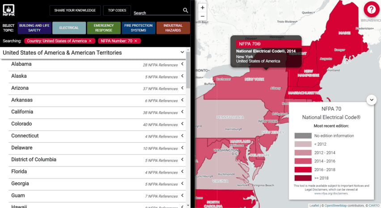The width and height of the screenshot is (381, 208).
Task: Collapse United States of America & Territories section
Action: [182, 52]
